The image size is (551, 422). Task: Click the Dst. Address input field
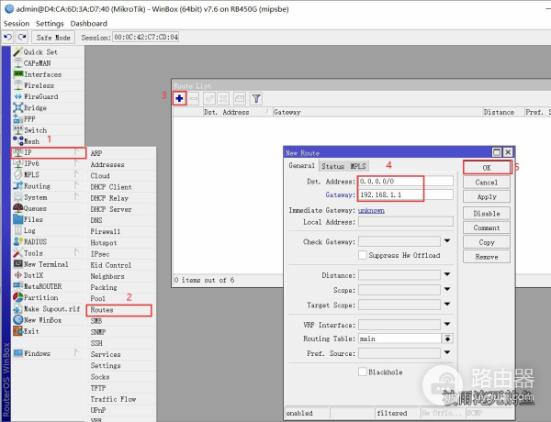406,182
